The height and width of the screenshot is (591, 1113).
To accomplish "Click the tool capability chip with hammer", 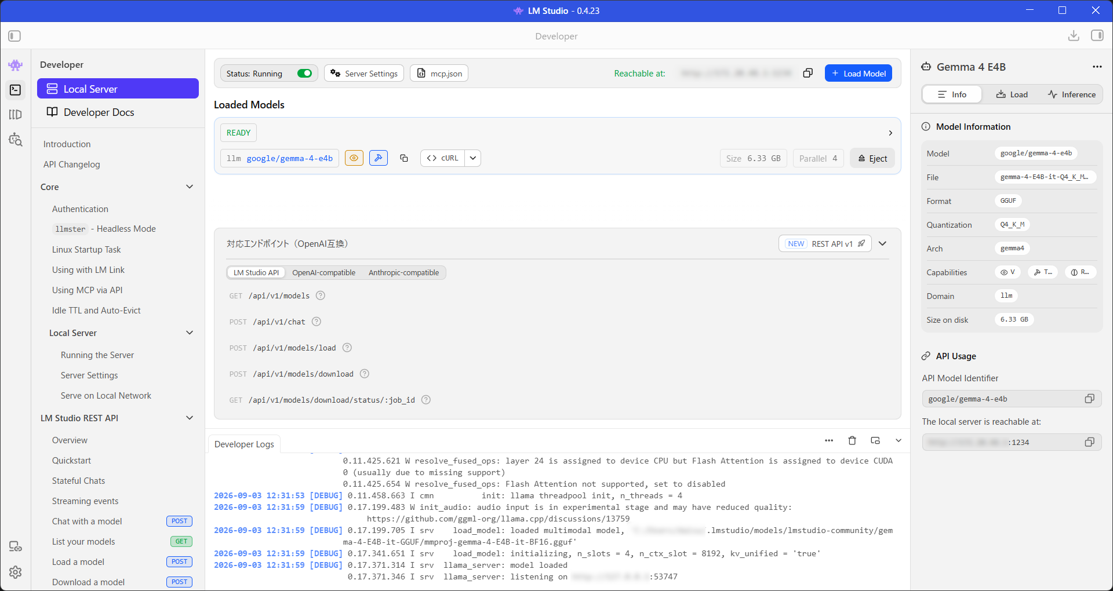I will tap(1043, 272).
